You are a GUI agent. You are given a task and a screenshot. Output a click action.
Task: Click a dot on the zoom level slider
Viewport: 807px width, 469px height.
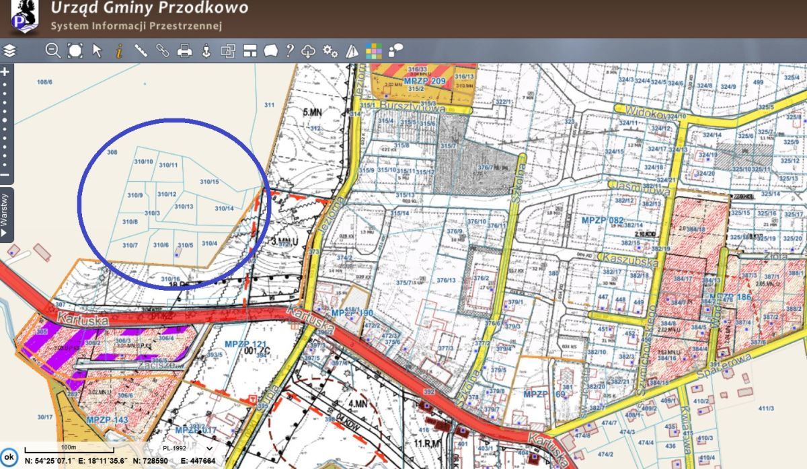5,121
